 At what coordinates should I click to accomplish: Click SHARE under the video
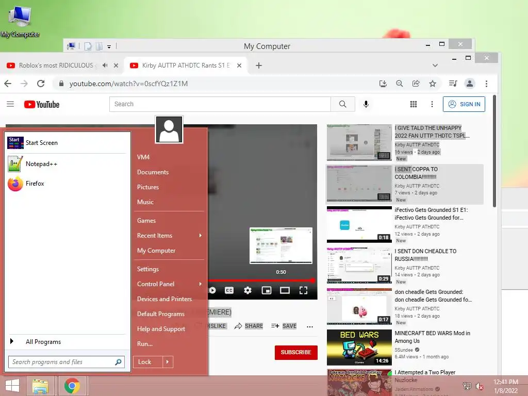click(x=249, y=326)
